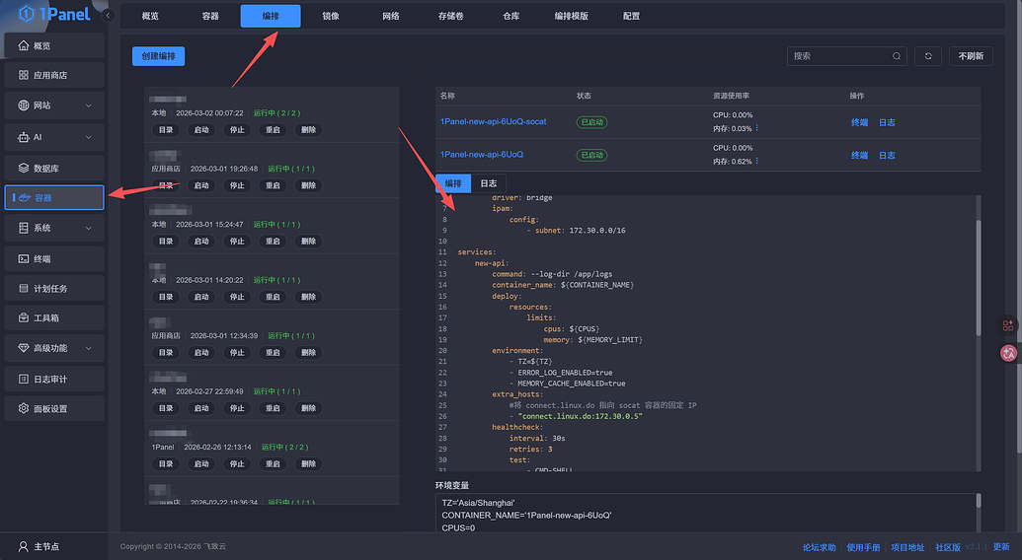Click the gear icon beside 面板设置

click(24, 408)
